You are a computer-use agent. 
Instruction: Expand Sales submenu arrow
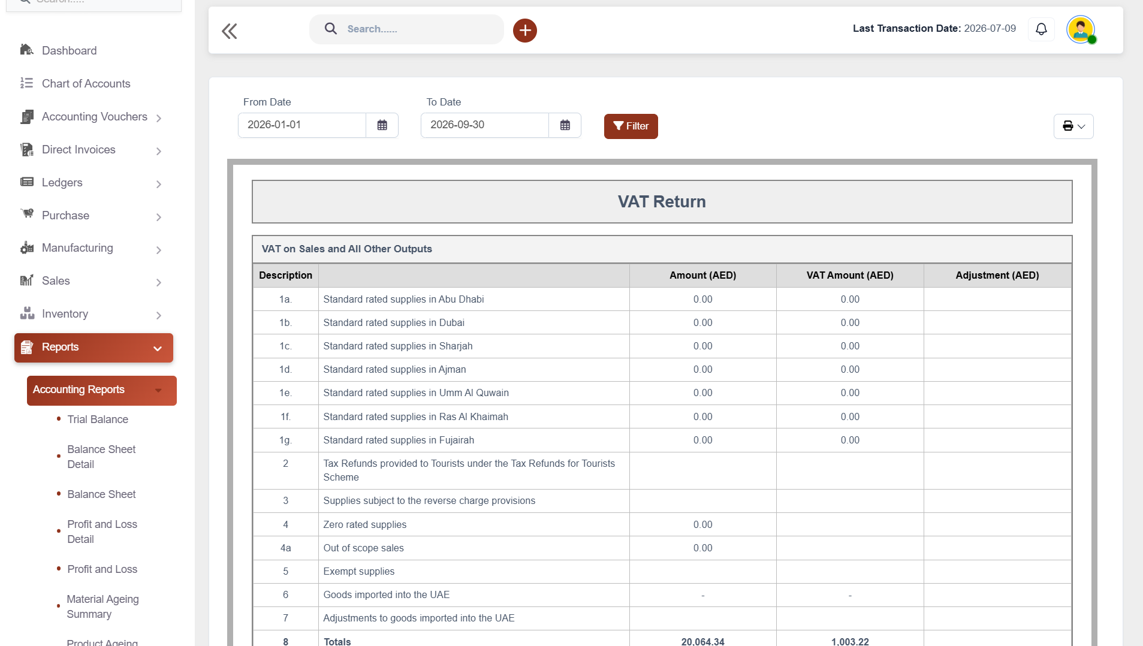[x=158, y=282]
